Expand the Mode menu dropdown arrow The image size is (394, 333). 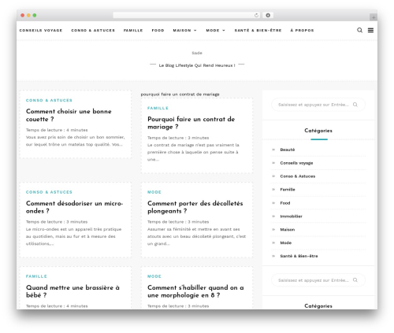point(224,31)
